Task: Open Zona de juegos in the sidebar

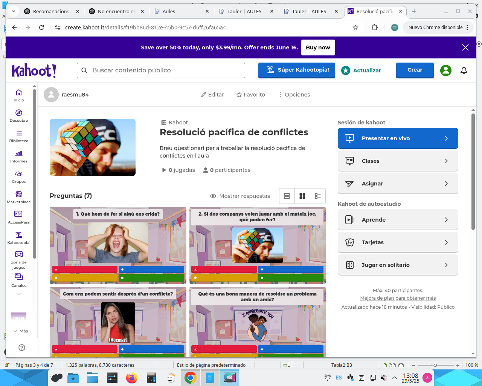Action: (x=19, y=259)
